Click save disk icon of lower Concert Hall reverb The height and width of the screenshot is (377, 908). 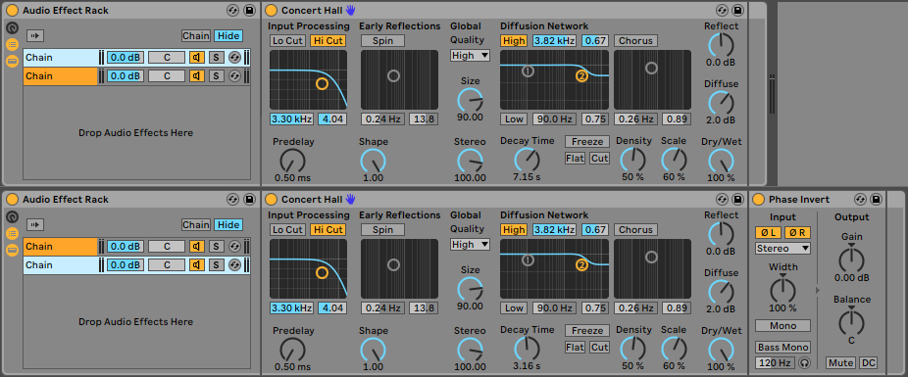(737, 200)
